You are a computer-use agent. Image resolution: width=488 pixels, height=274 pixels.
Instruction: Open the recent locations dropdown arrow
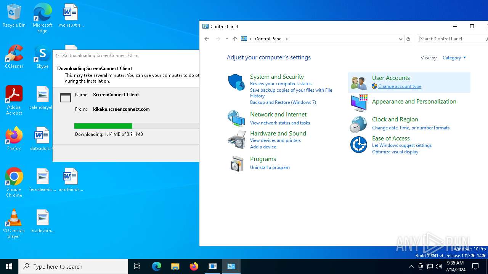(227, 39)
